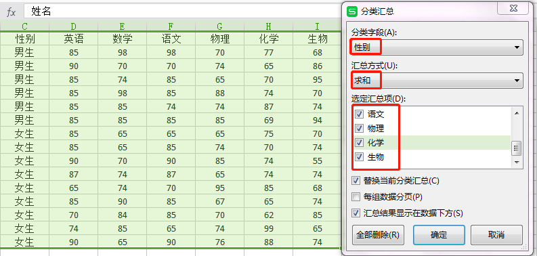
Task: Select column I header
Action: pos(318,26)
